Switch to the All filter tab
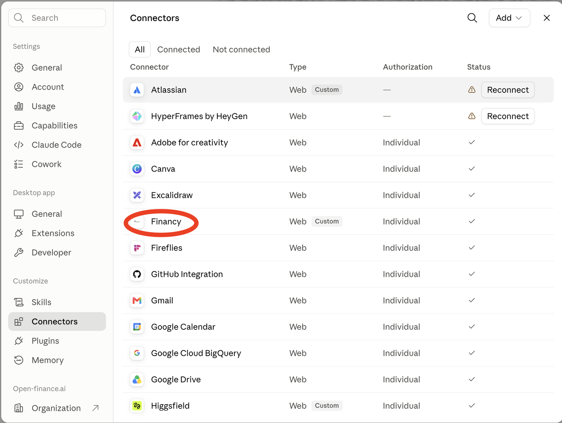 click(x=140, y=50)
